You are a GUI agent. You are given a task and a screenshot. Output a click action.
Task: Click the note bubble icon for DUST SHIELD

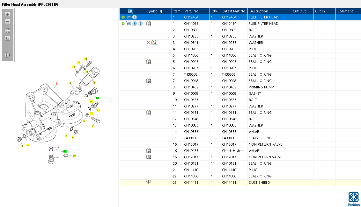click(149, 182)
